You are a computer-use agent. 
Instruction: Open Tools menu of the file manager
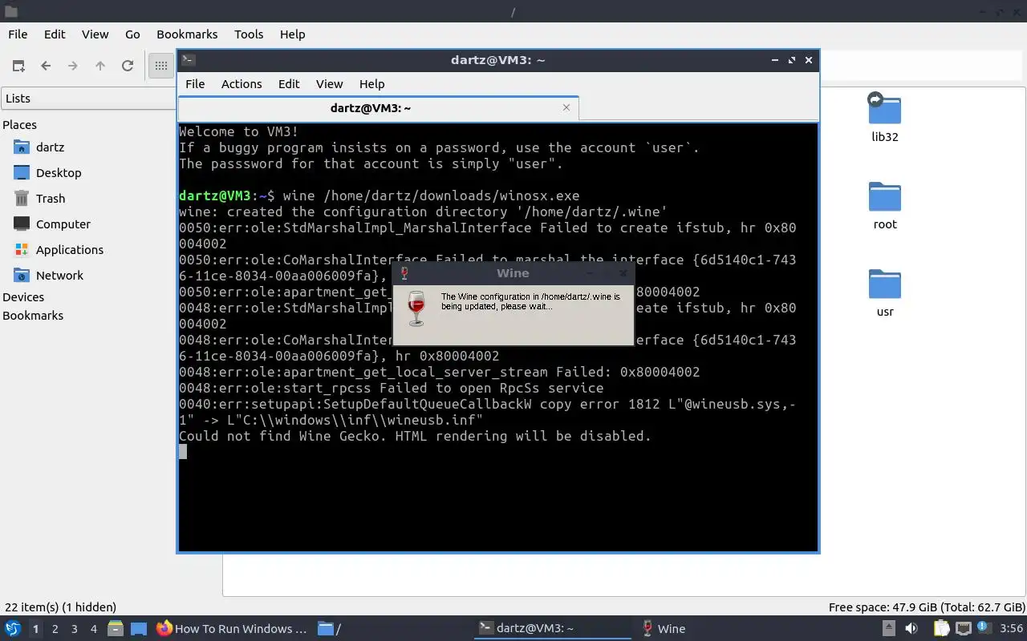click(x=249, y=34)
